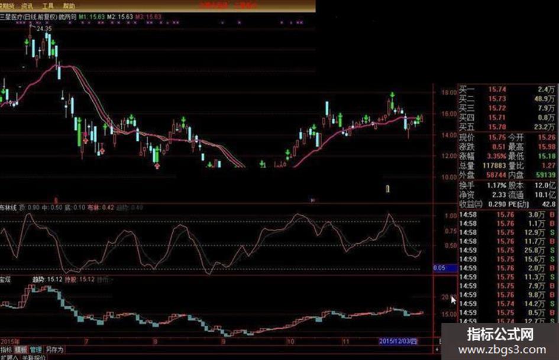Click the plus button at bottom right

click(x=437, y=350)
